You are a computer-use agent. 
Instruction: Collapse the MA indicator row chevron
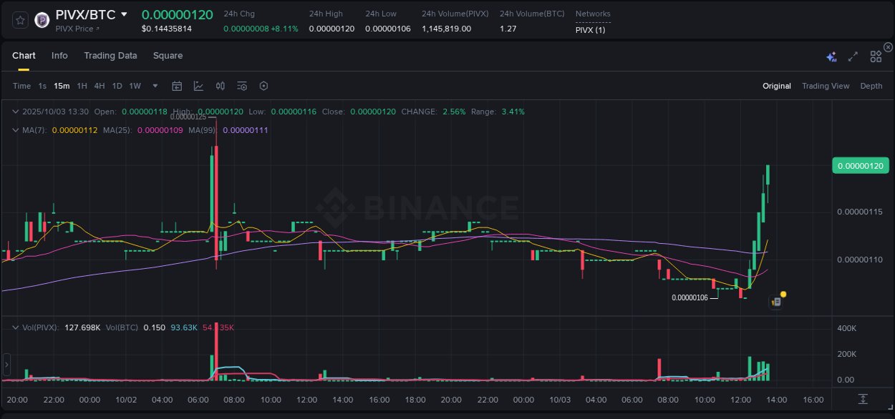(15, 130)
